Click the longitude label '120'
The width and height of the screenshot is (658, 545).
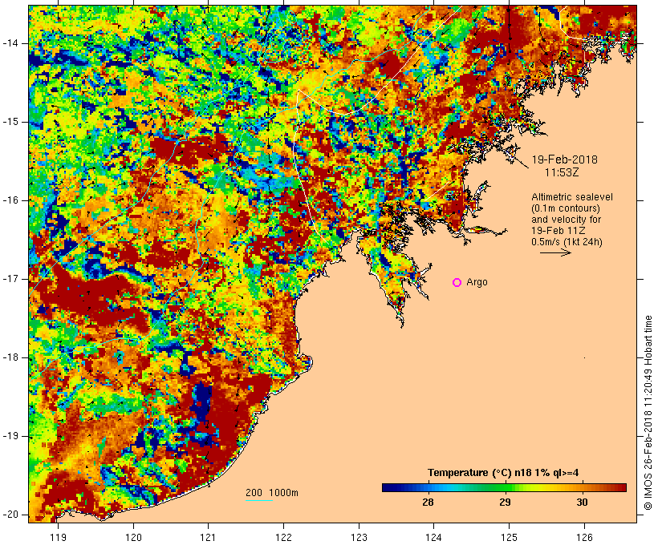[133, 537]
